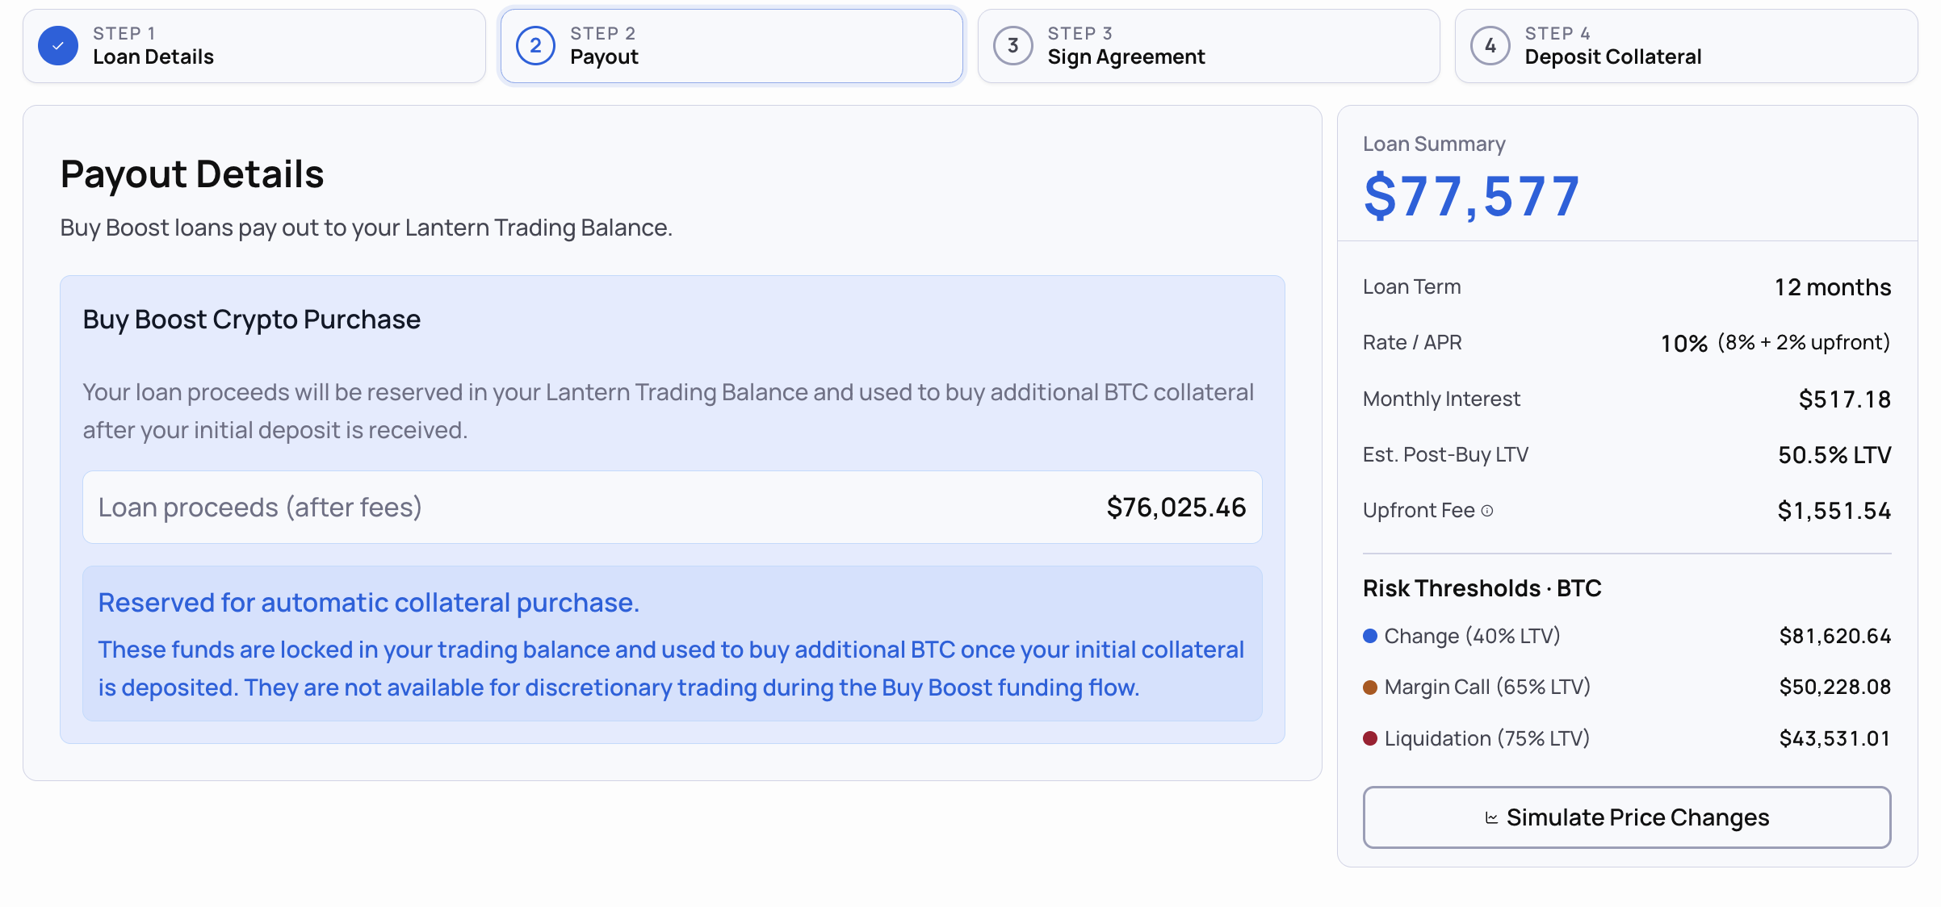Click the Step 3 number circle icon

[1012, 46]
